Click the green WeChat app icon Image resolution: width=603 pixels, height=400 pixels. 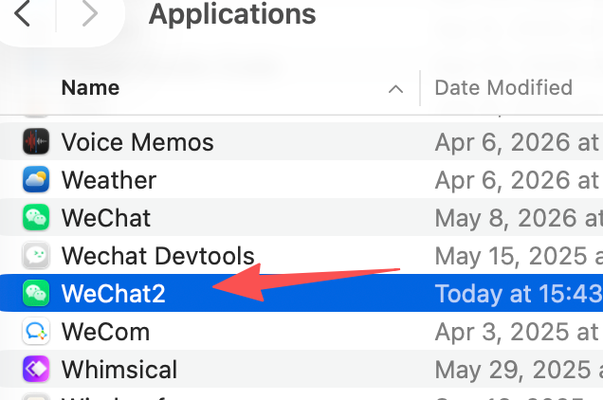[36, 217]
